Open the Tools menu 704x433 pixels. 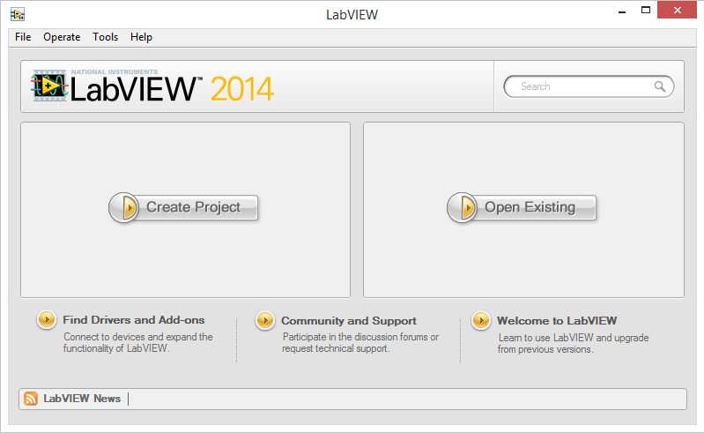point(105,37)
